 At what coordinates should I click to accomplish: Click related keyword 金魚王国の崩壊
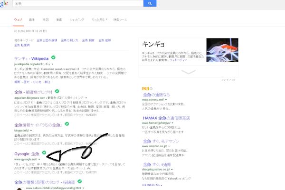point(47,40)
